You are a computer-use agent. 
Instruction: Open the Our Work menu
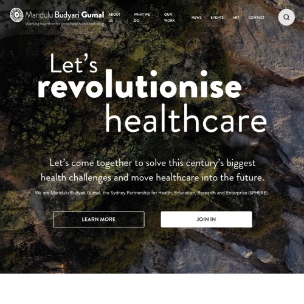click(169, 18)
